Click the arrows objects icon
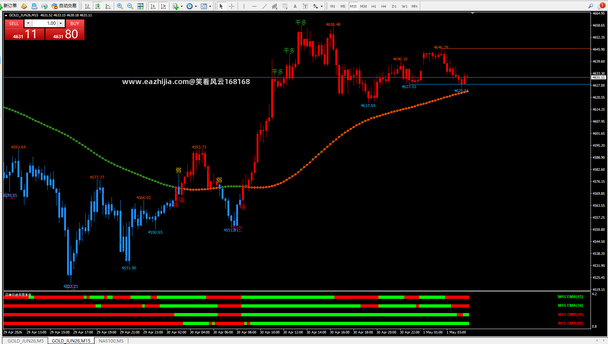Image resolution: width=608 pixels, height=344 pixels. (x=316, y=6)
